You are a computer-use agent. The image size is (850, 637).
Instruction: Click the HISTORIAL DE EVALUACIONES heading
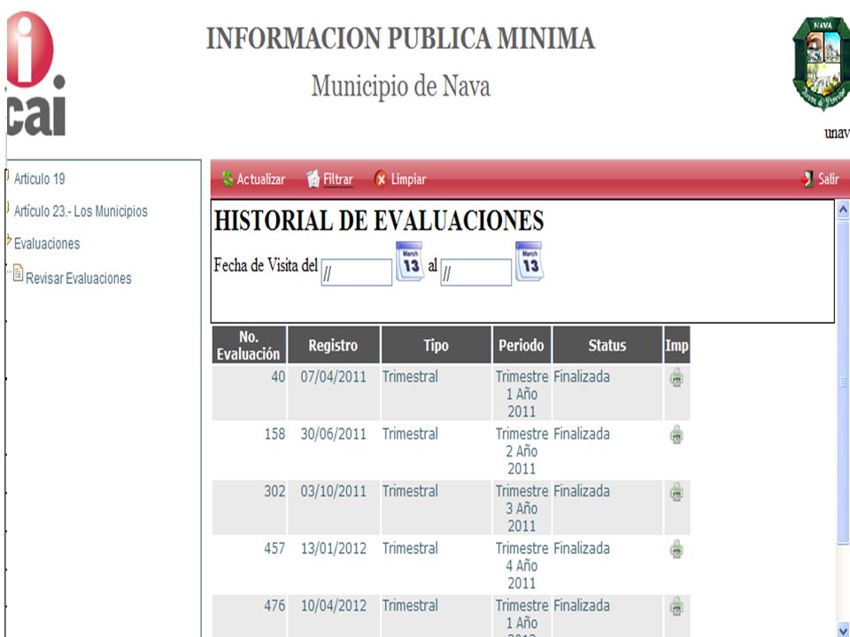point(379,220)
